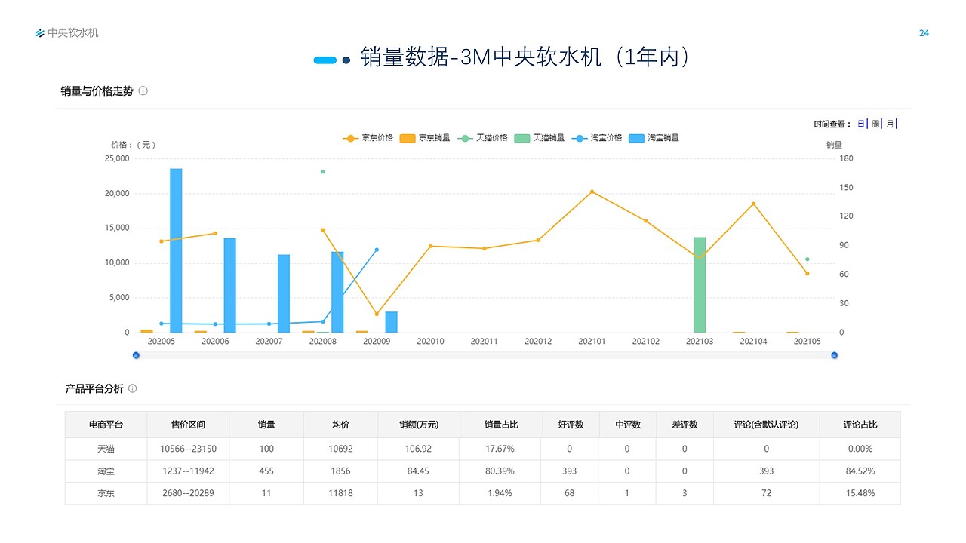Image resolution: width=966 pixels, height=543 pixels.
Task: Click the 淘宝价格 point at 202009
Action: [x=377, y=250]
